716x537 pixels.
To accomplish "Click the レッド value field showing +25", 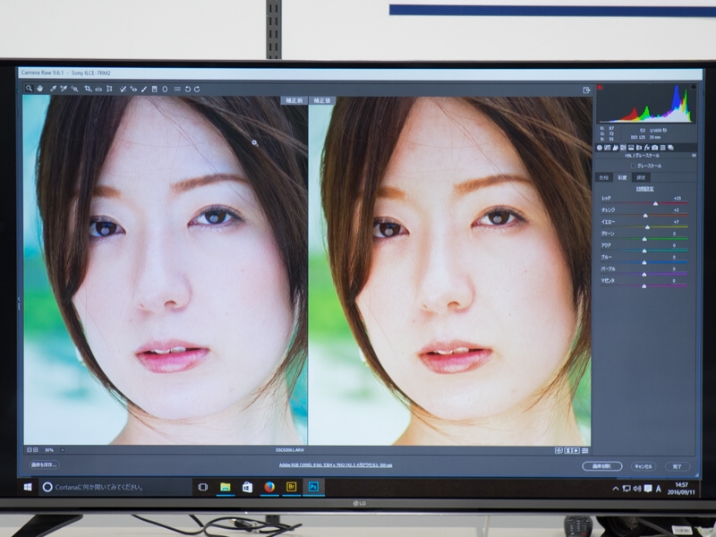I will pyautogui.click(x=678, y=198).
